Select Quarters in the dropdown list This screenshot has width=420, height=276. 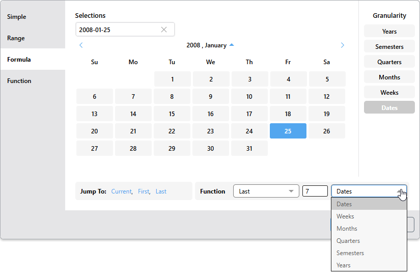tap(348, 241)
